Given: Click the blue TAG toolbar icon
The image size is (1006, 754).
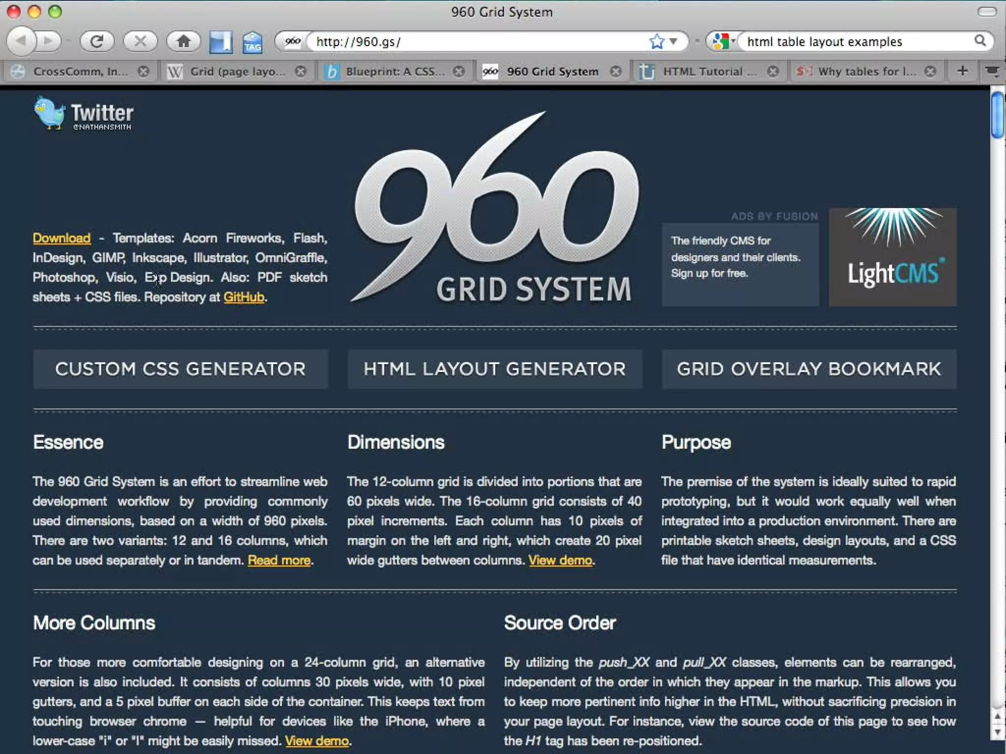Looking at the screenshot, I should pyautogui.click(x=252, y=43).
